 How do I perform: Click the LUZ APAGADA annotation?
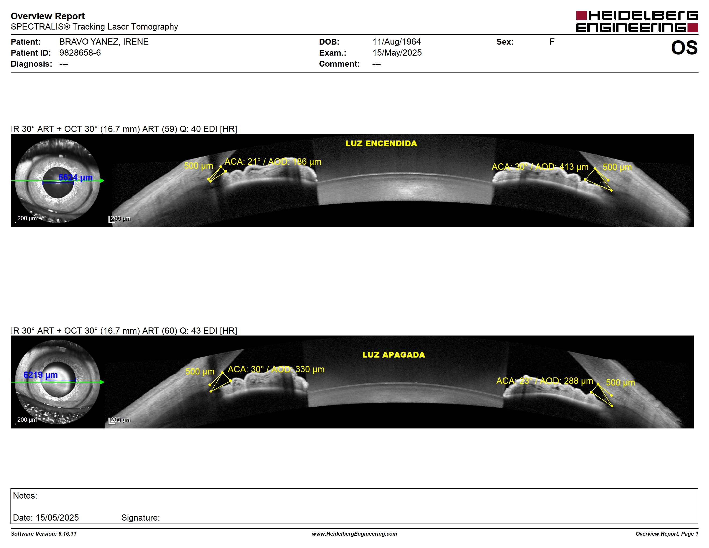[393, 355]
